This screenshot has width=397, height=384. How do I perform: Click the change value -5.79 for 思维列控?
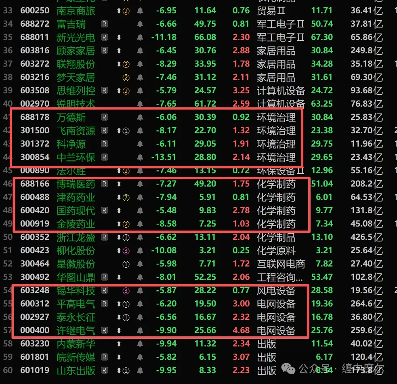click(166, 90)
